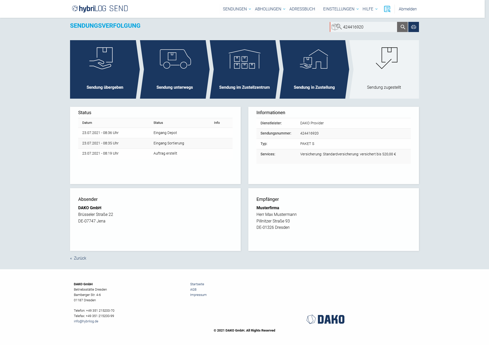Open the HILFE menu
The image size is (489, 345).
point(368,9)
